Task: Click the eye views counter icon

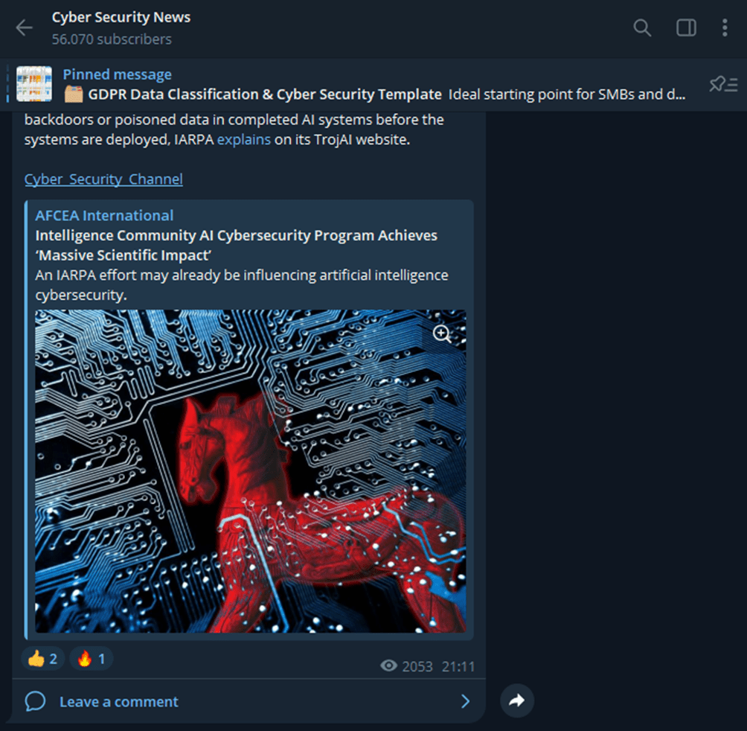Action: 388,665
